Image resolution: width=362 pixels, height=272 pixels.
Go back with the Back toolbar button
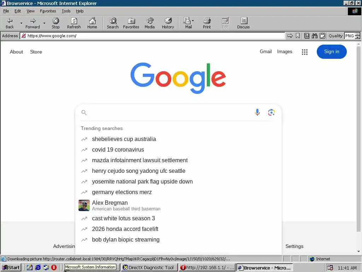tap(10, 23)
